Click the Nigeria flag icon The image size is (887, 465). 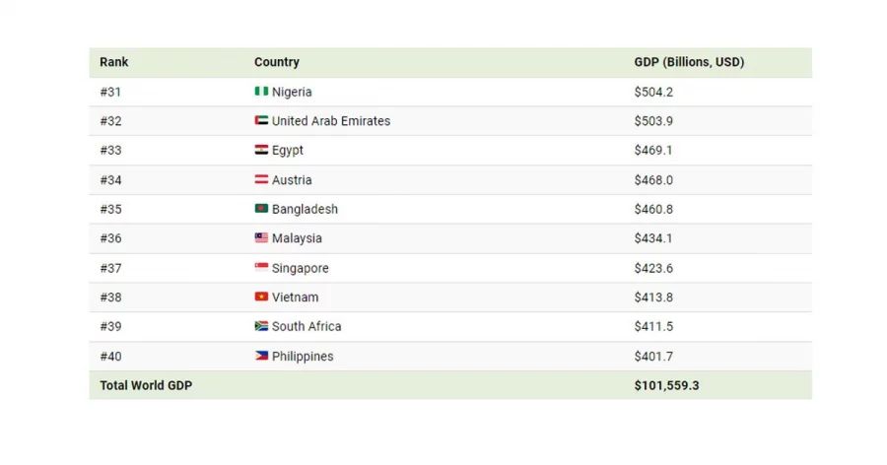(261, 91)
